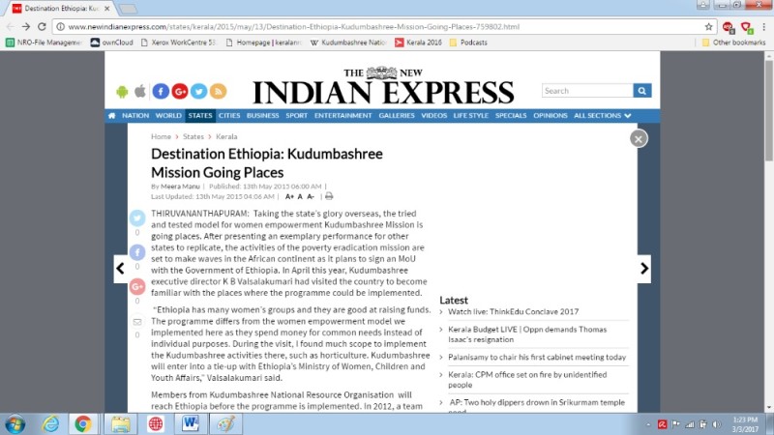Screen dimensions: 774x435
Task: Go forward in browser history
Action: click(26, 27)
